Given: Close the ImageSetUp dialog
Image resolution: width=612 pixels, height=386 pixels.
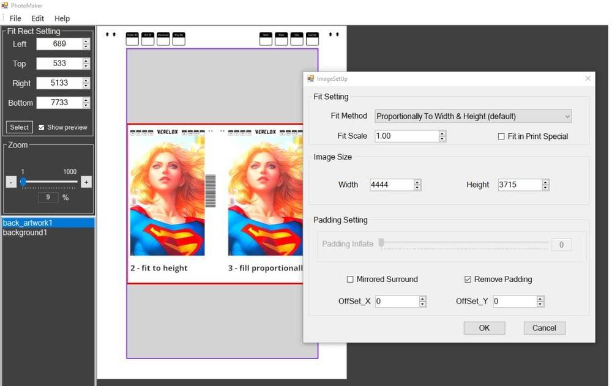Looking at the screenshot, I should (x=588, y=78).
